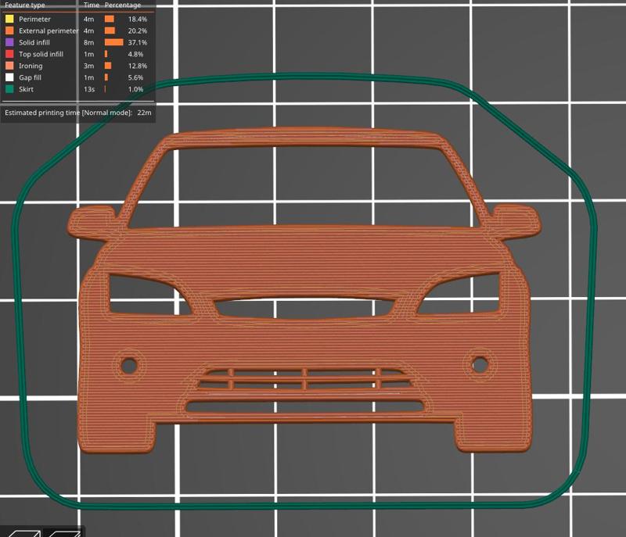Click the 13s time for Skirt

tap(89, 89)
